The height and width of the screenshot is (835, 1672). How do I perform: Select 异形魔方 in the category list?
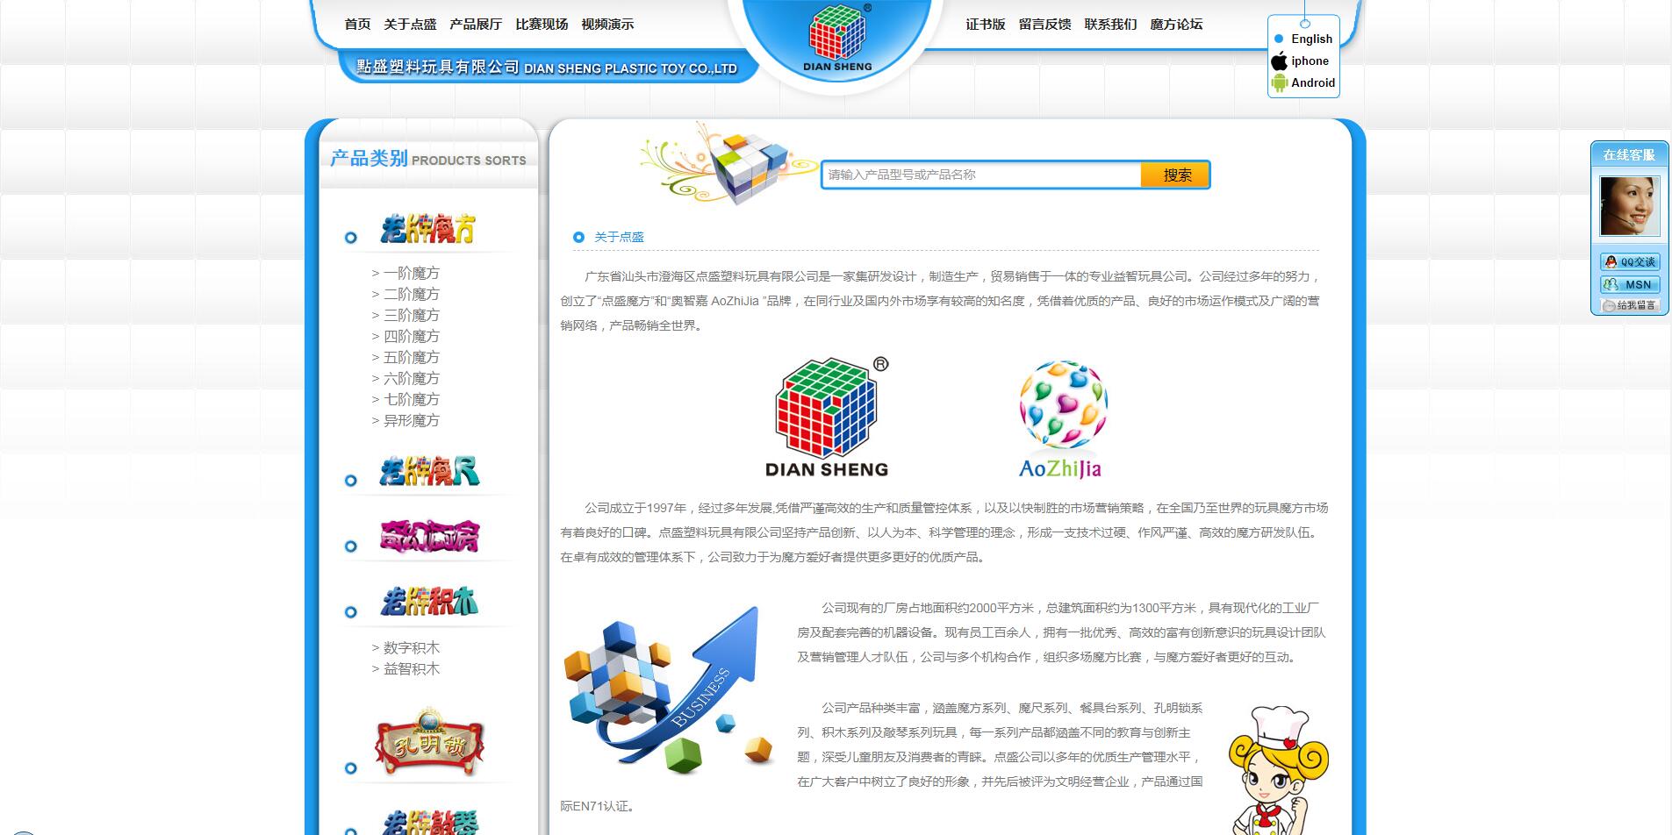coord(411,421)
